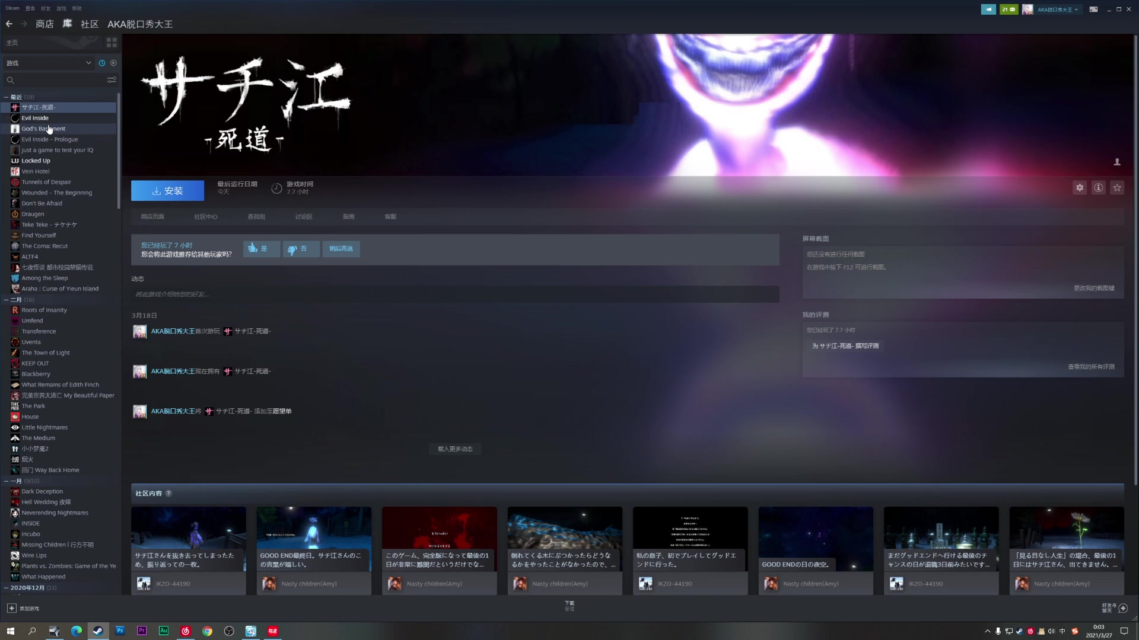Open announcements megaphone button
The width and height of the screenshot is (1139, 640).
click(x=988, y=9)
